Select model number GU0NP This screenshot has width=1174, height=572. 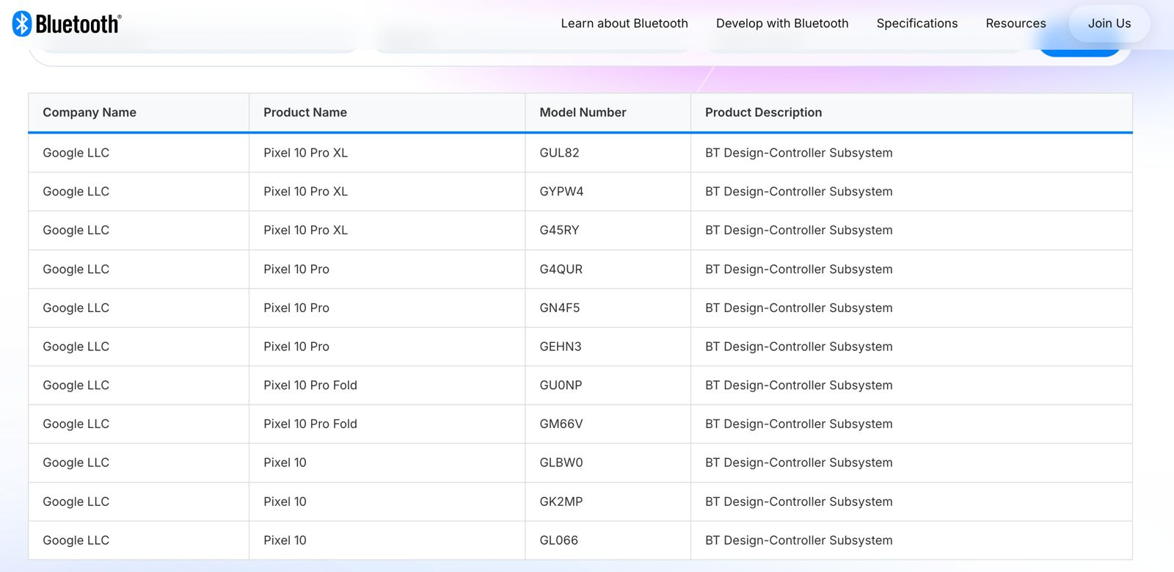pos(561,385)
